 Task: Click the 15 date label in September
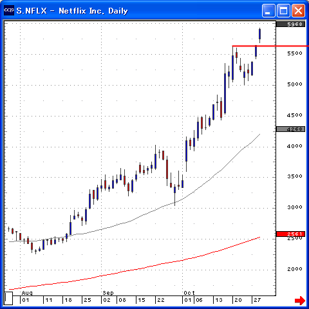tap(142, 300)
